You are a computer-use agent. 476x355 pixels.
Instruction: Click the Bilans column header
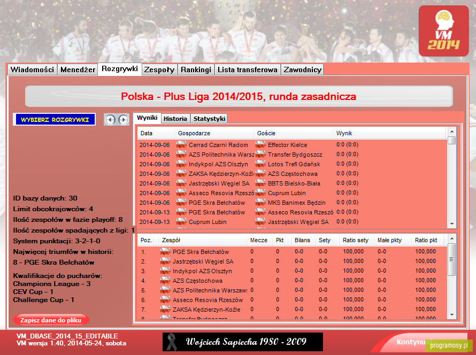coord(303,240)
